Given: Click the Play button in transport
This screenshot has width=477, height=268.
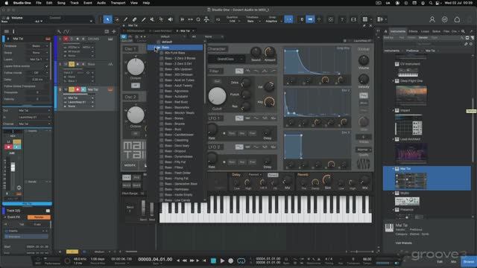Looking at the screenshot, I should 222,261.
